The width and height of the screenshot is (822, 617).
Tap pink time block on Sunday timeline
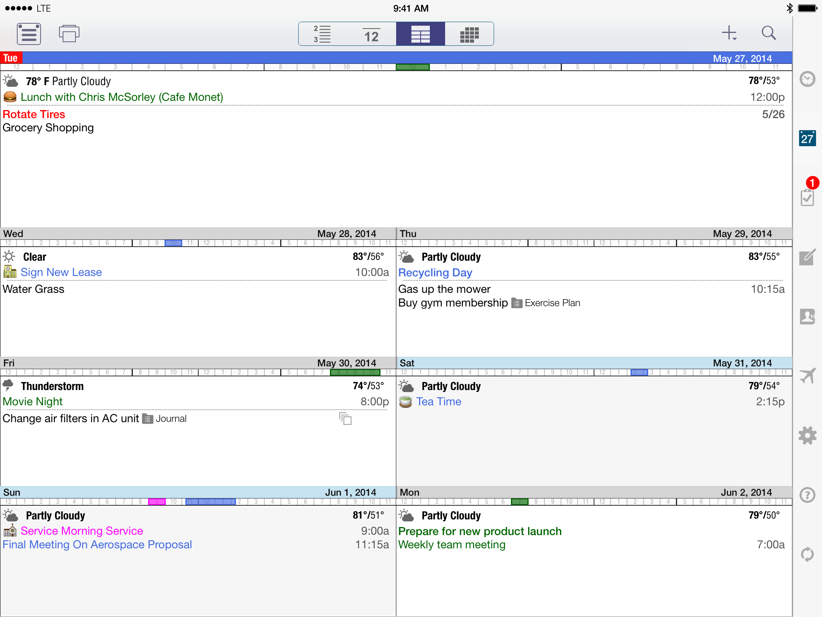(x=157, y=501)
